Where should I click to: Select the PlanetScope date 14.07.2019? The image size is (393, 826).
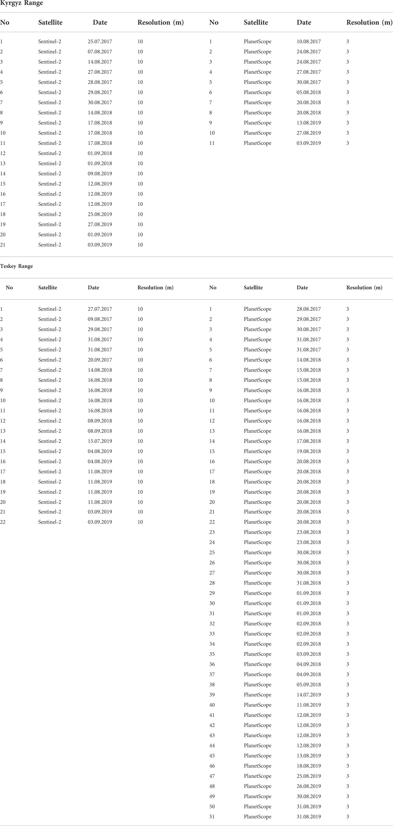(309, 695)
